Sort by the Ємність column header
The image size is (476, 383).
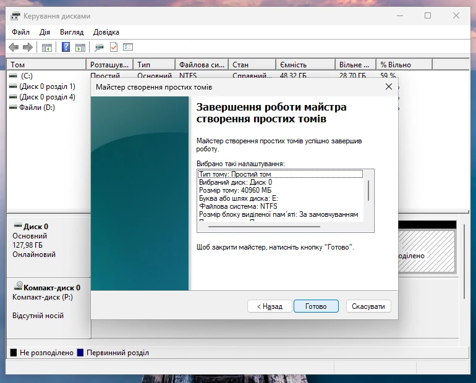click(x=306, y=65)
